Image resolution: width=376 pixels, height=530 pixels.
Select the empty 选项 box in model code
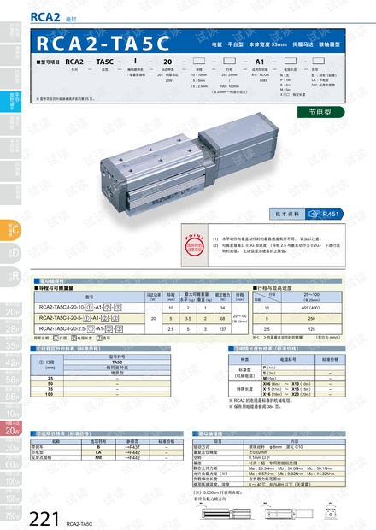click(x=318, y=61)
